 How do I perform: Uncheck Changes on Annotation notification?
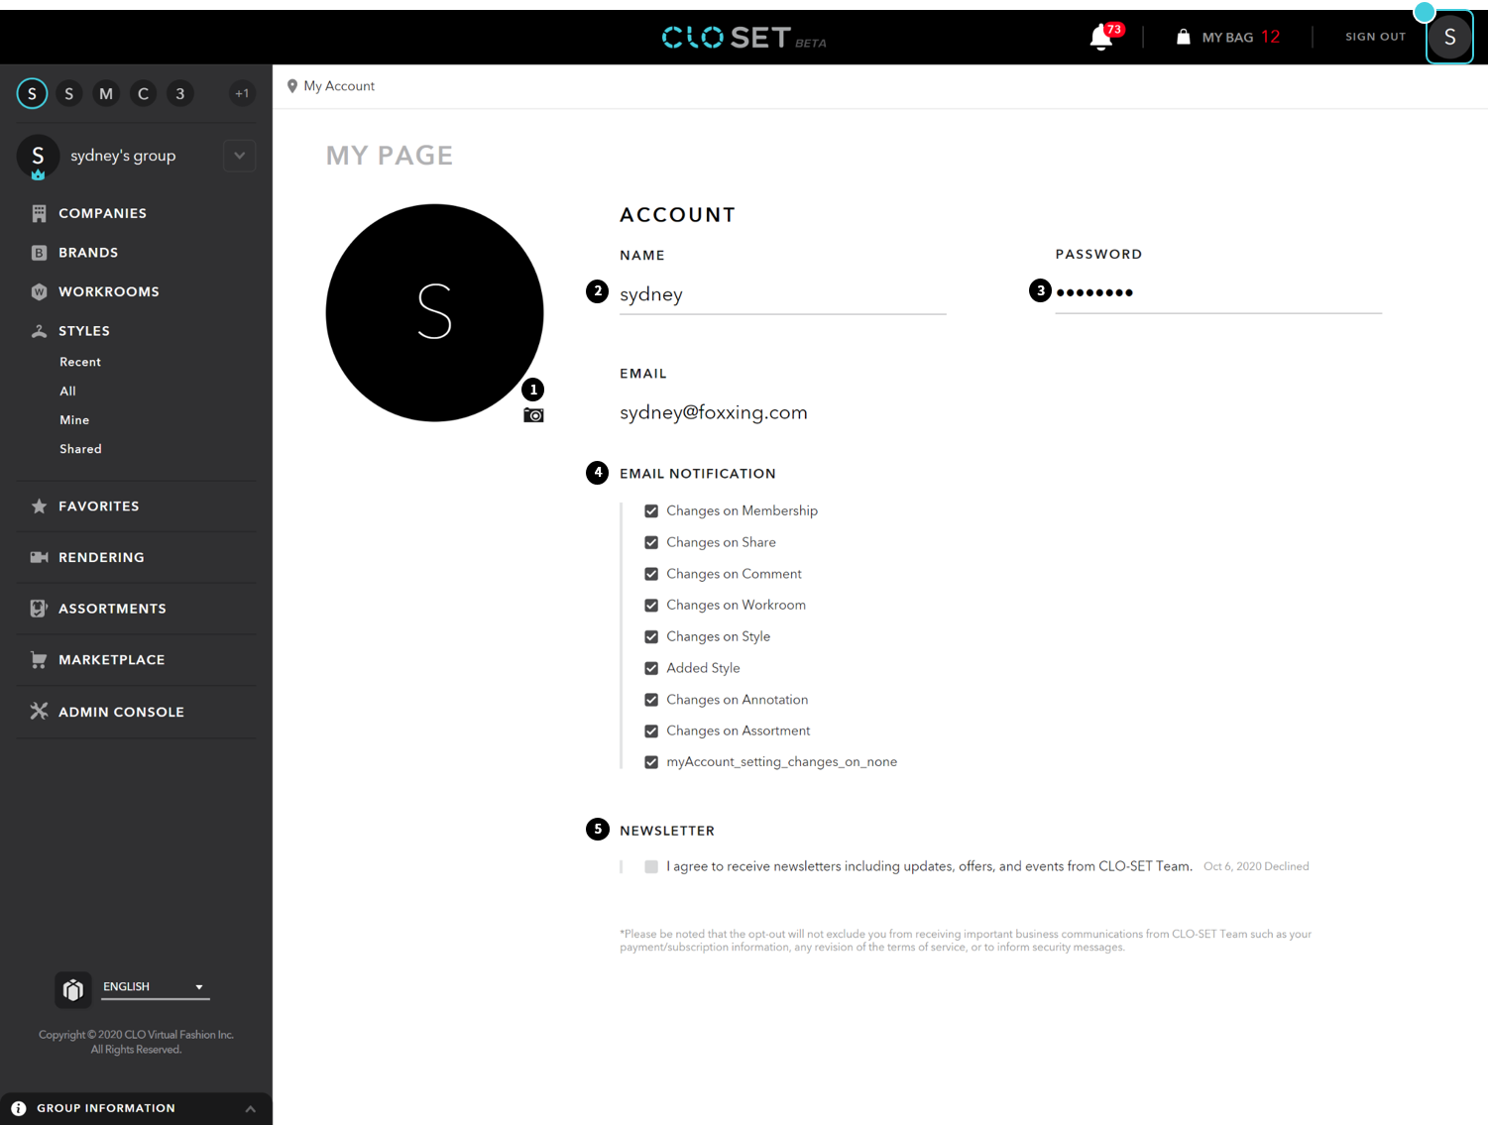pyautogui.click(x=651, y=700)
